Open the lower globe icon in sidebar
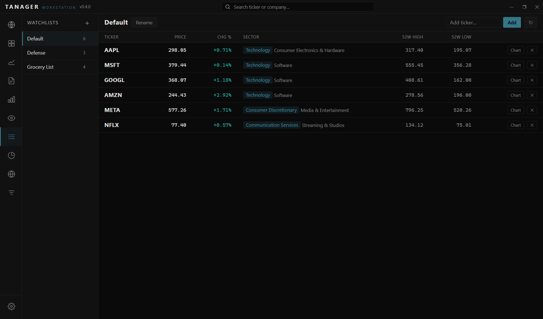This screenshot has width=543, height=319. (11, 174)
